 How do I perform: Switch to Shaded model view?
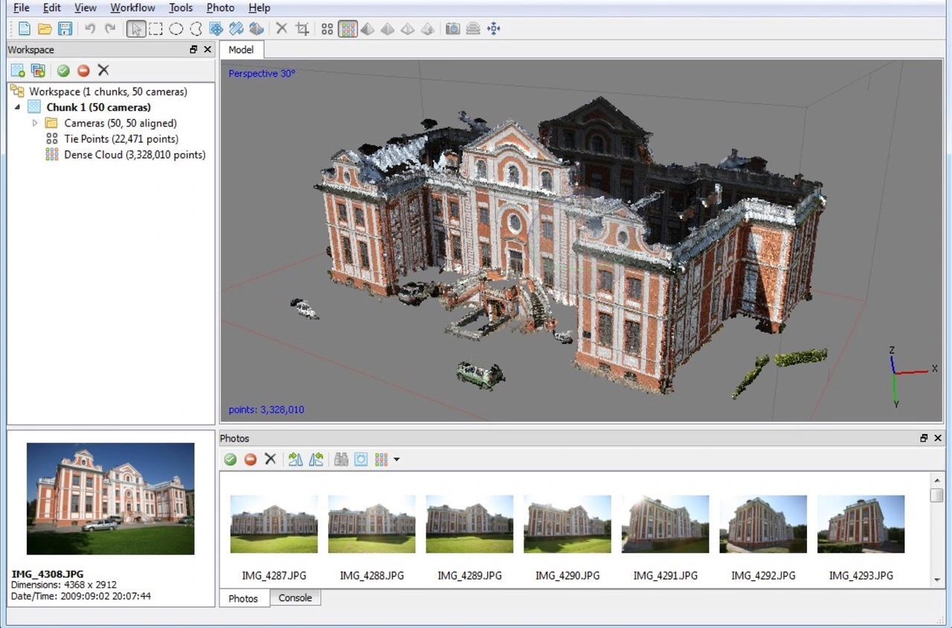[367, 29]
